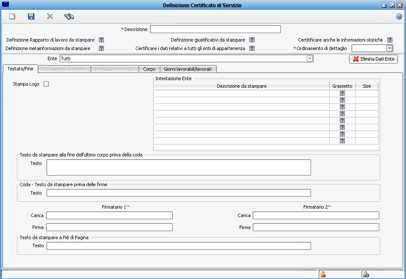Click the left user icon in status bar
Screen dimensions: 406x279
tap(323, 274)
